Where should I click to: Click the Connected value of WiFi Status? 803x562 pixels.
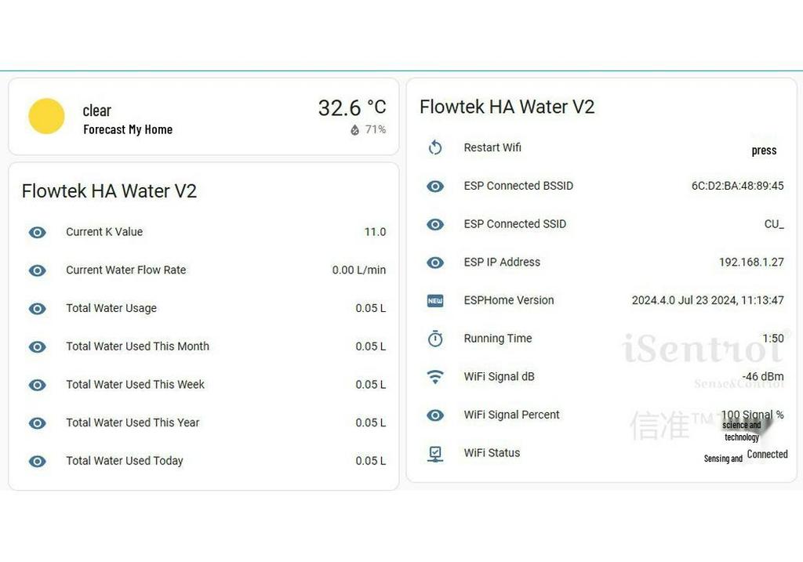tap(767, 455)
